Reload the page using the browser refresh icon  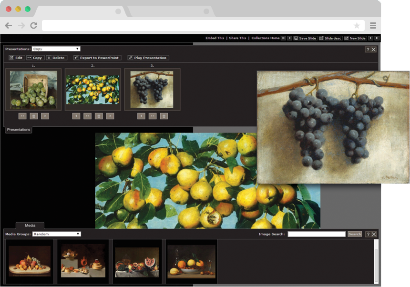coord(33,26)
